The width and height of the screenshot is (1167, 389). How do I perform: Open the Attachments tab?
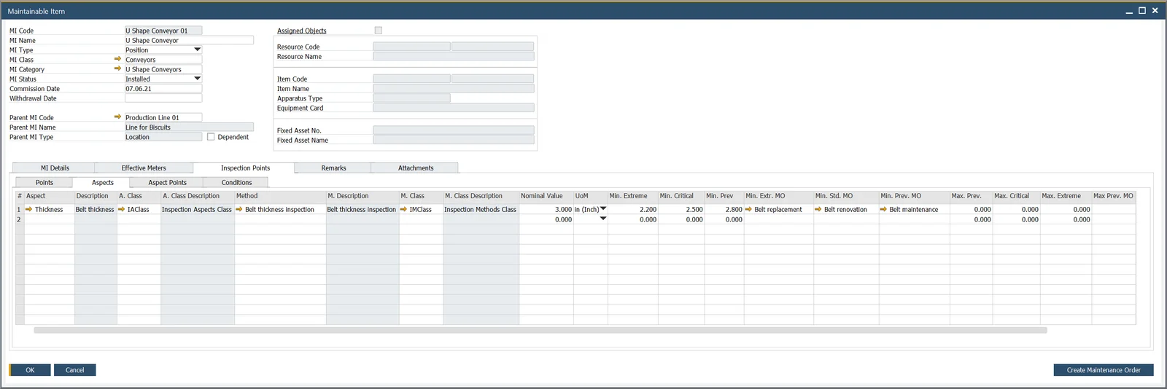(416, 168)
